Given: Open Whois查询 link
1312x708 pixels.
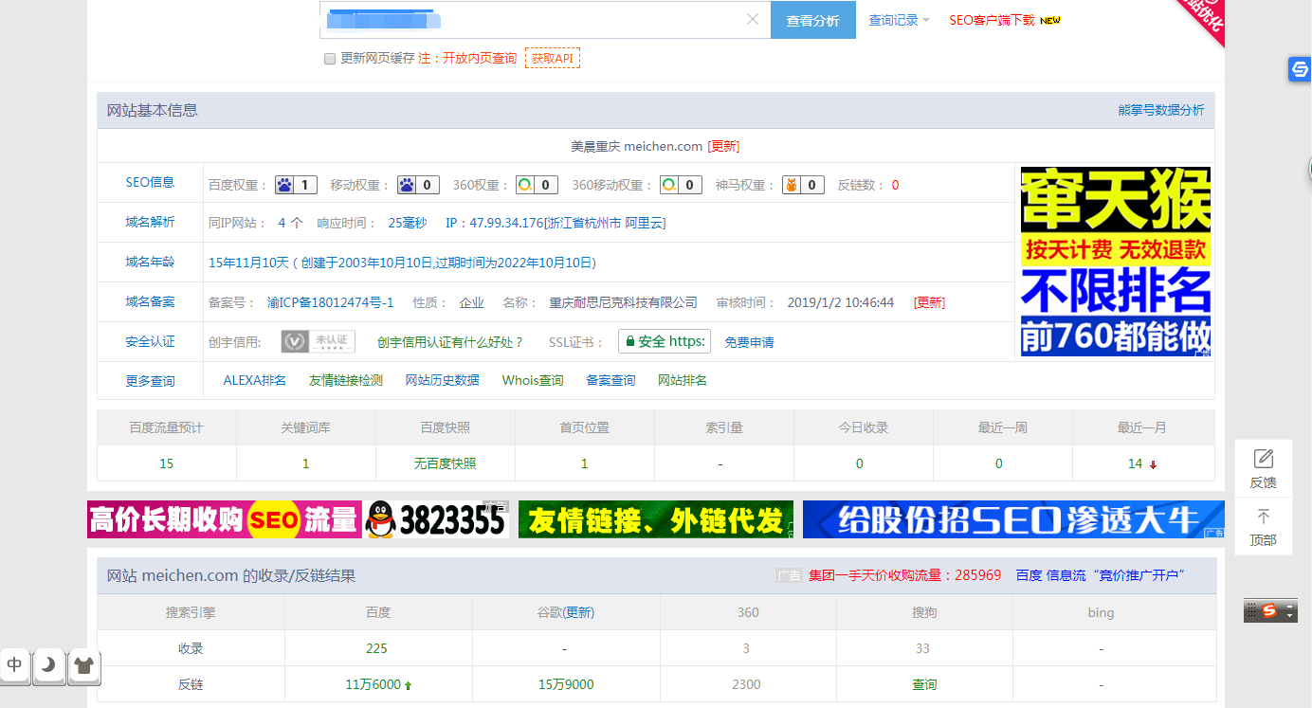Looking at the screenshot, I should (x=533, y=380).
